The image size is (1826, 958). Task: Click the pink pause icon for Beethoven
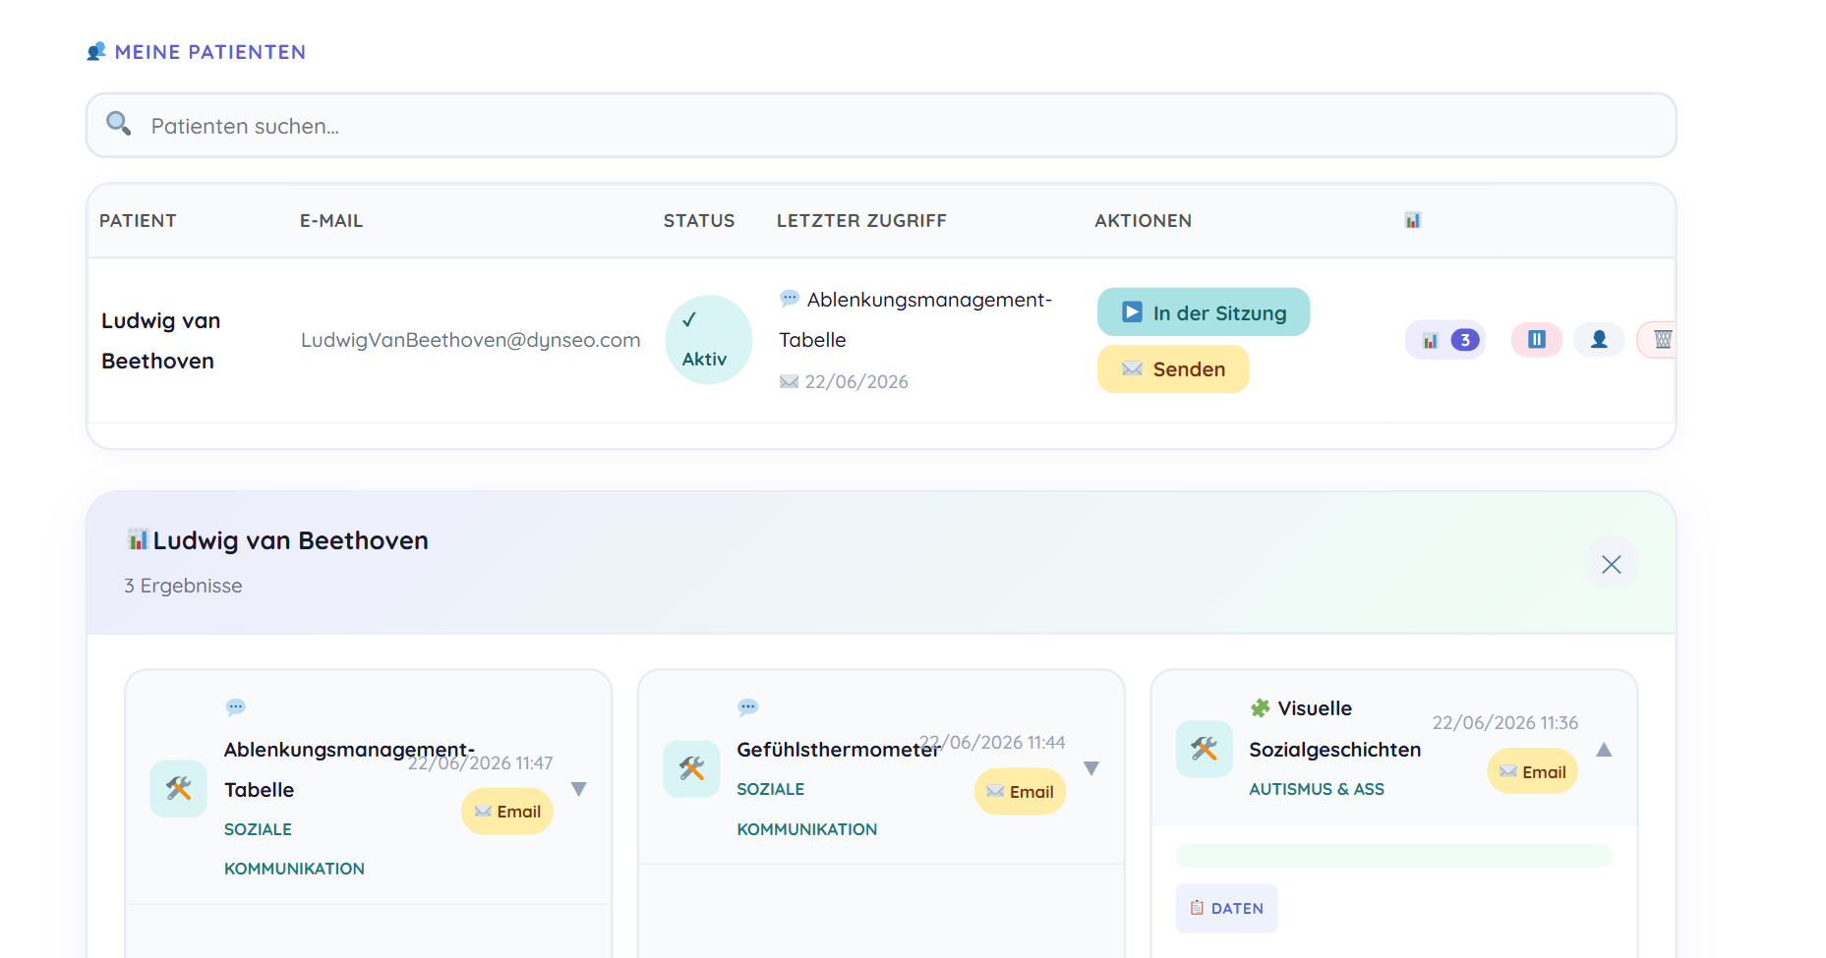[x=1537, y=340]
